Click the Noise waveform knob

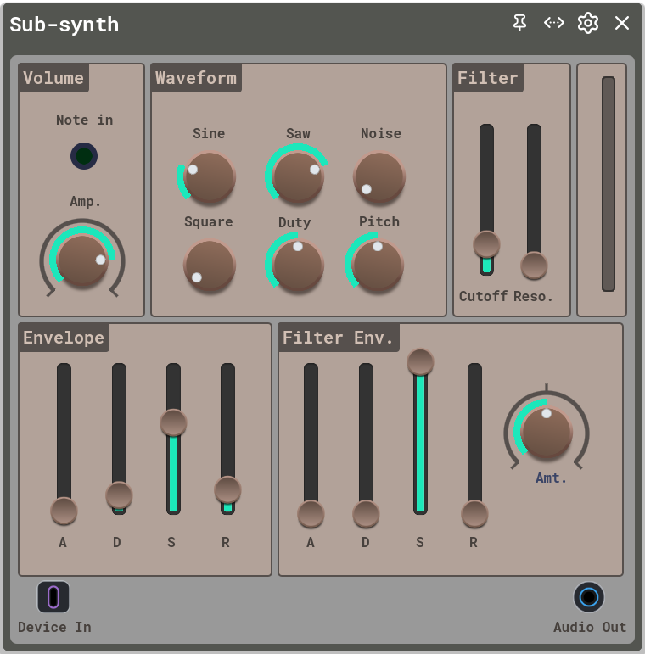pyautogui.click(x=379, y=176)
